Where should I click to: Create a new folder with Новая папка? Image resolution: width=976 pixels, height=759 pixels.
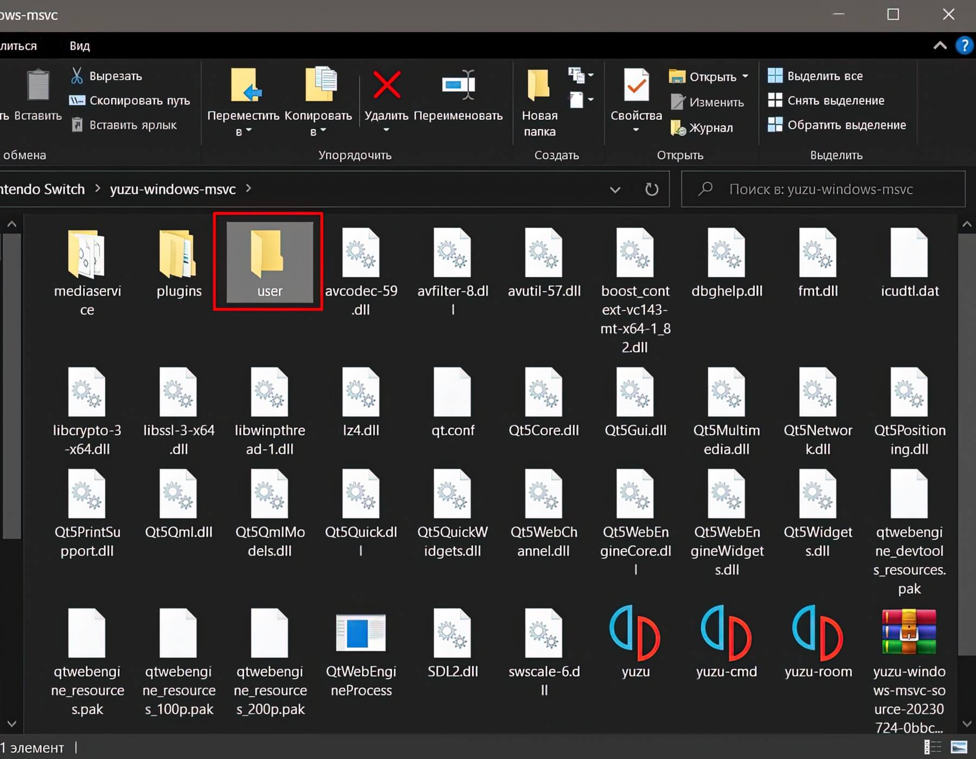coord(539,100)
